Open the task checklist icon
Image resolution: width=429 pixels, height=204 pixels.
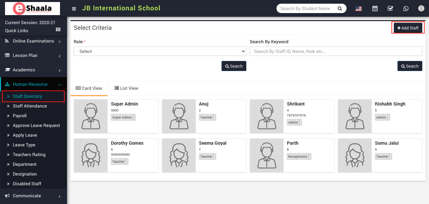click(x=390, y=9)
